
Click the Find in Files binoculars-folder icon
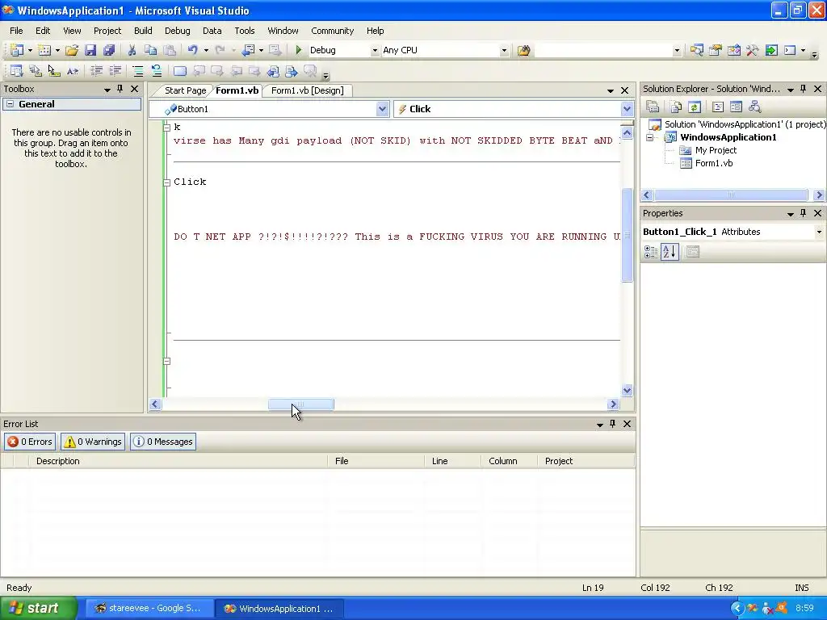523,50
